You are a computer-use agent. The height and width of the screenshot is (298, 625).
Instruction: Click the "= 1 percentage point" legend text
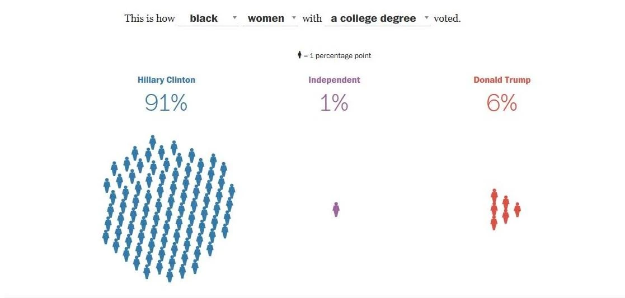(x=337, y=55)
